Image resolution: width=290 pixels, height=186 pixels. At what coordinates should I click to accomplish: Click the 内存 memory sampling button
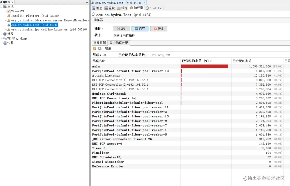tap(140, 29)
